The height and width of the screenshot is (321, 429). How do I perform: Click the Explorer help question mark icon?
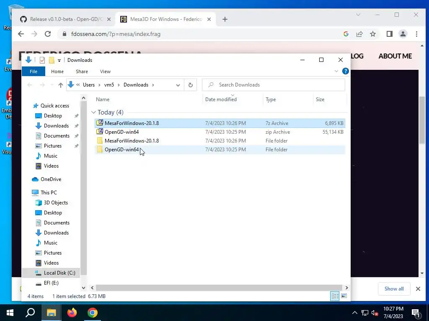point(345,71)
